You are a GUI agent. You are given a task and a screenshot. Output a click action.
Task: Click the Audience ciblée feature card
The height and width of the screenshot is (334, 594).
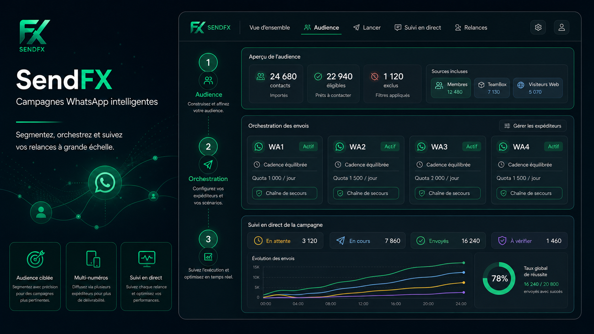[35, 276]
